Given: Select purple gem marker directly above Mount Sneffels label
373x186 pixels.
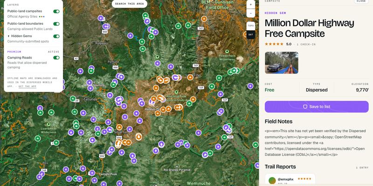Looking at the screenshot, I should pos(90,82).
